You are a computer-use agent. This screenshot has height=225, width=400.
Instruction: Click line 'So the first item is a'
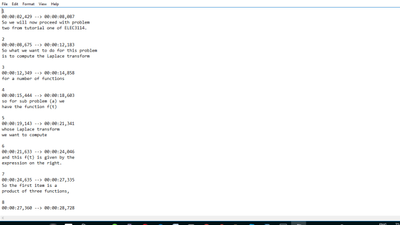point(29,186)
